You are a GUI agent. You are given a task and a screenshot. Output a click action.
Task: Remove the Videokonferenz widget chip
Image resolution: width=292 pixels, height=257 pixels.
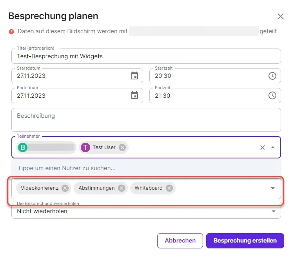point(65,188)
